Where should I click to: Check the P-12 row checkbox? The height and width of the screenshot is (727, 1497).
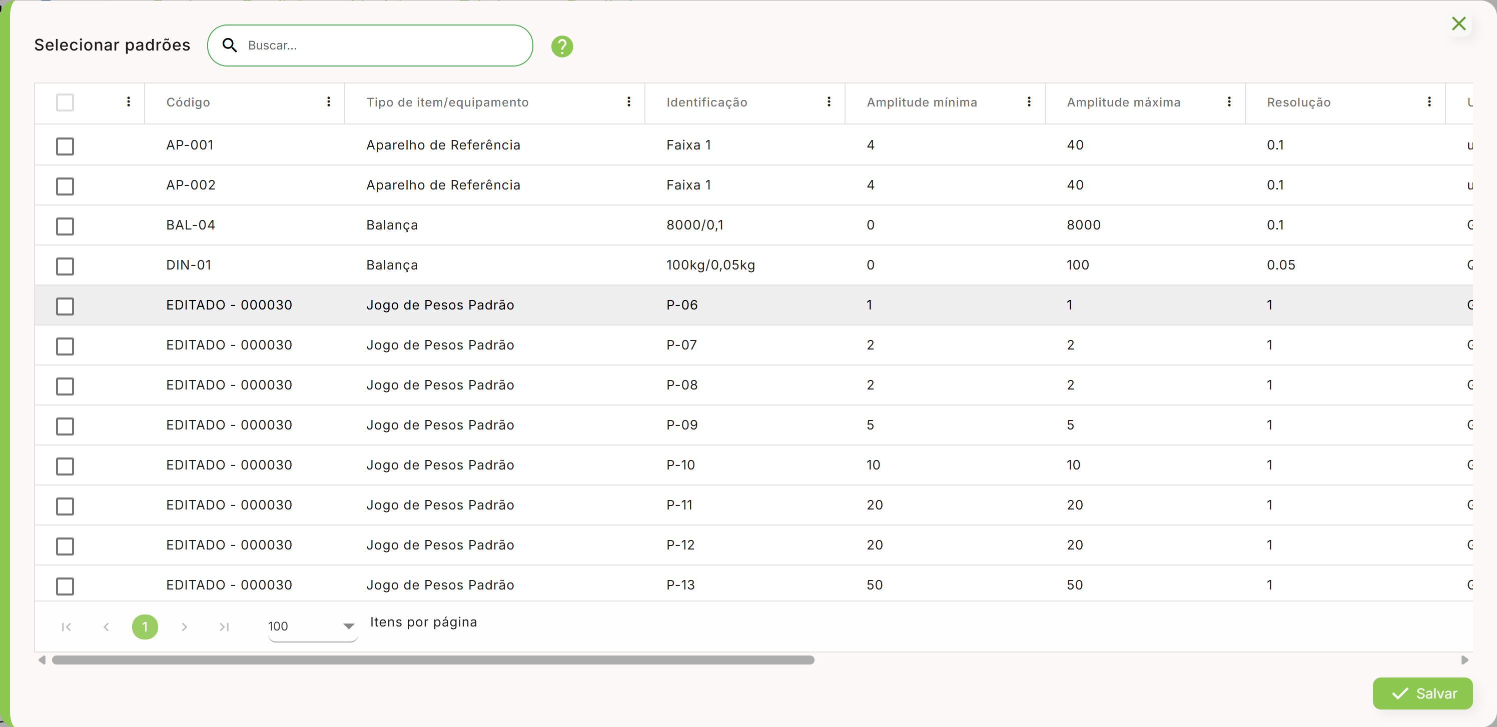pyautogui.click(x=65, y=546)
